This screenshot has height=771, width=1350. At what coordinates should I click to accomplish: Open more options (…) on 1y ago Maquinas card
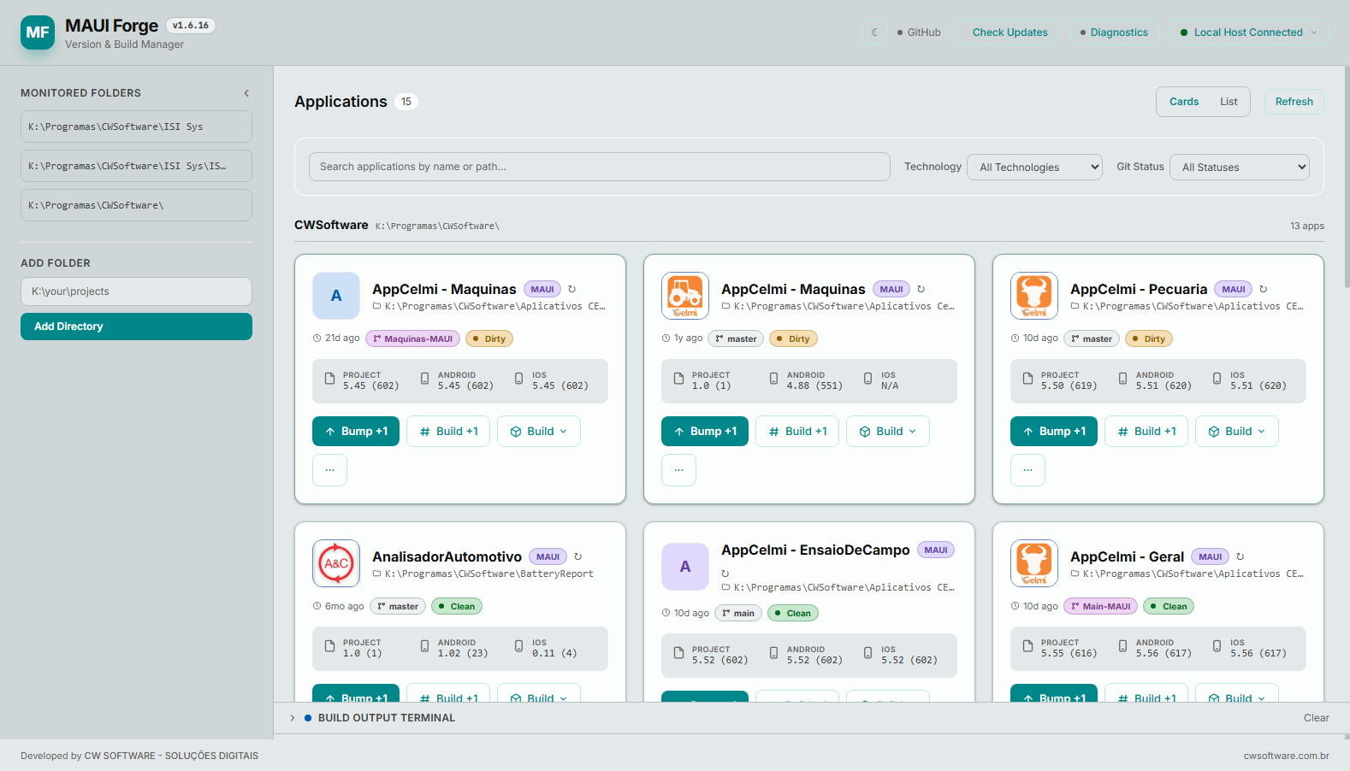pyautogui.click(x=678, y=470)
